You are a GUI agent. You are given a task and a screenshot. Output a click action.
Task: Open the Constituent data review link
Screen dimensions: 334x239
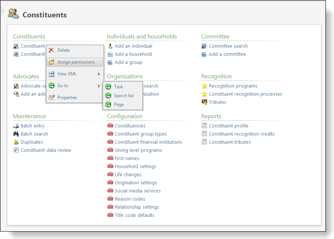pos(46,150)
